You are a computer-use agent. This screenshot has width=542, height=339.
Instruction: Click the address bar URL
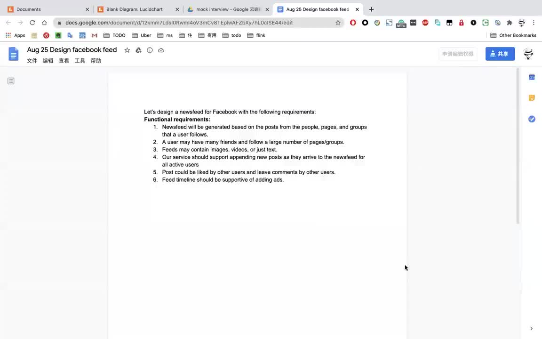pyautogui.click(x=179, y=23)
